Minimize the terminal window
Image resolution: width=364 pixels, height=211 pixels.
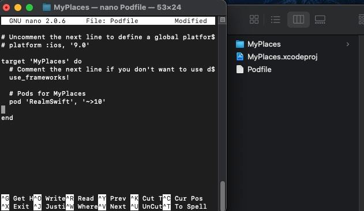pos(18,7)
